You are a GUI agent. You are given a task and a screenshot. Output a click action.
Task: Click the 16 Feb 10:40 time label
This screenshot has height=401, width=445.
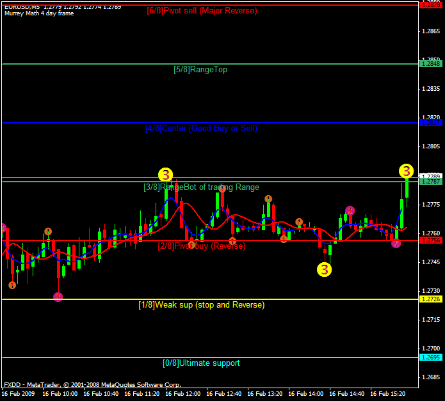point(101,393)
